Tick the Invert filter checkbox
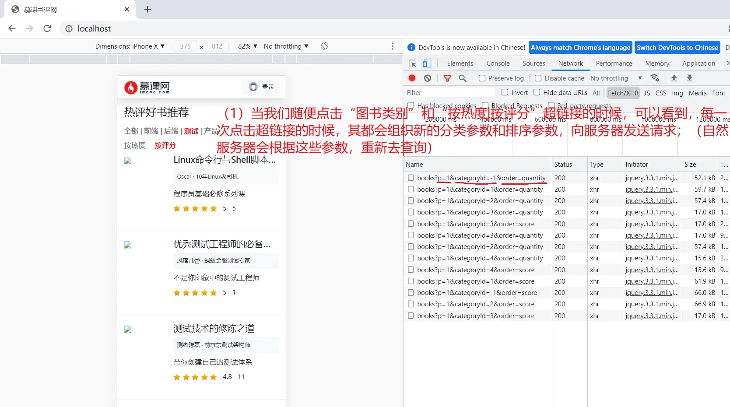730x407 pixels. (x=505, y=92)
